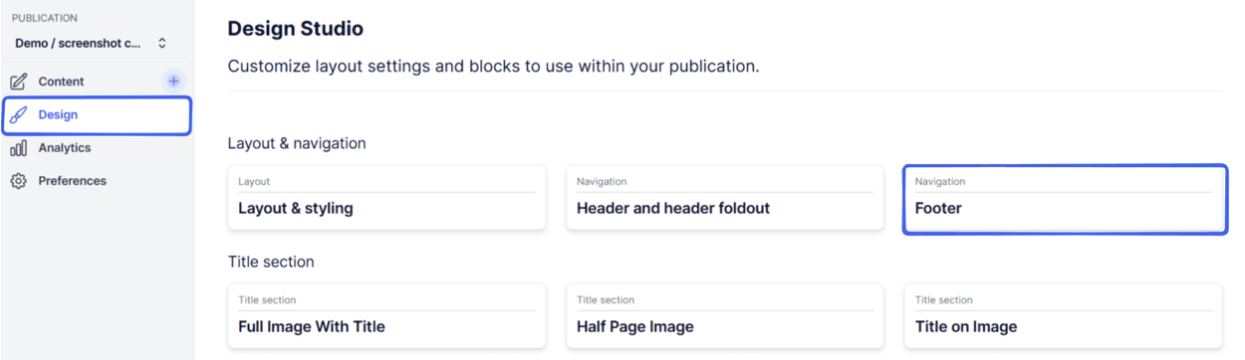Click the Preferences gear icon

coord(18,181)
